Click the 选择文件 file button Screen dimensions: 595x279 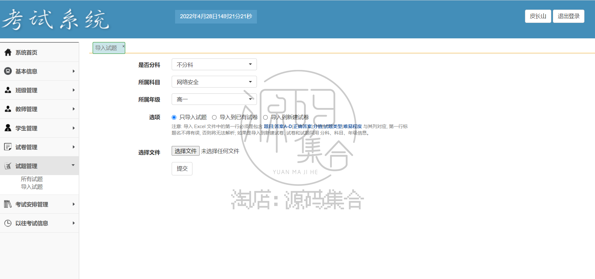pyautogui.click(x=186, y=151)
